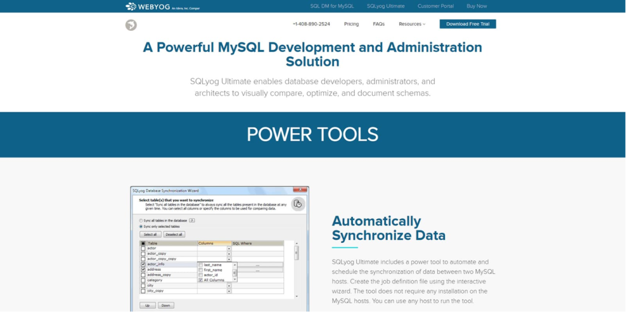Check the actor table checkbox
Viewport: 628px width, 312px height.
click(x=144, y=248)
